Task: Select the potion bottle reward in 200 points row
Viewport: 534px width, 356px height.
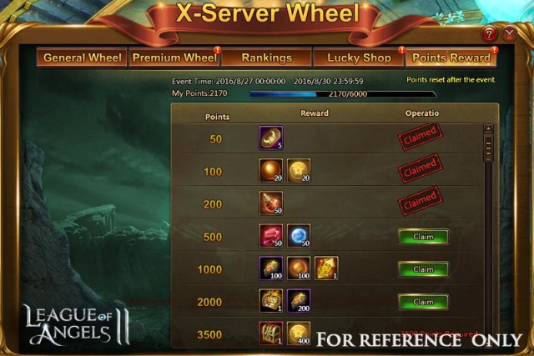Action: (x=270, y=203)
